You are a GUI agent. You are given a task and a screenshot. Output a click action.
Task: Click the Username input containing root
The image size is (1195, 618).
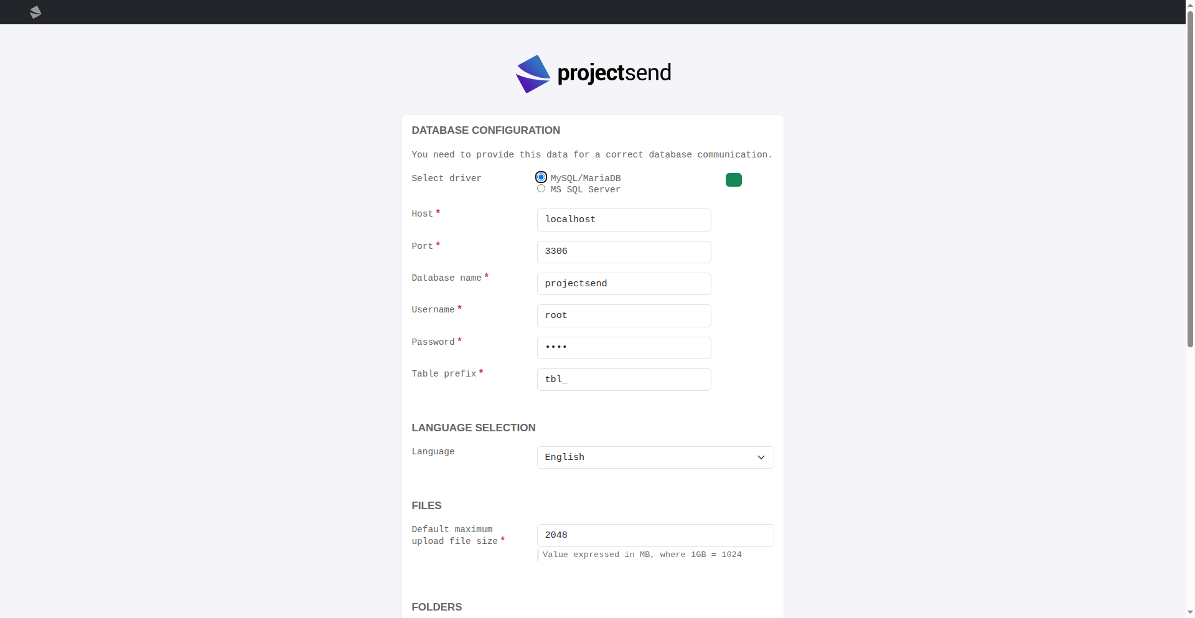624,316
